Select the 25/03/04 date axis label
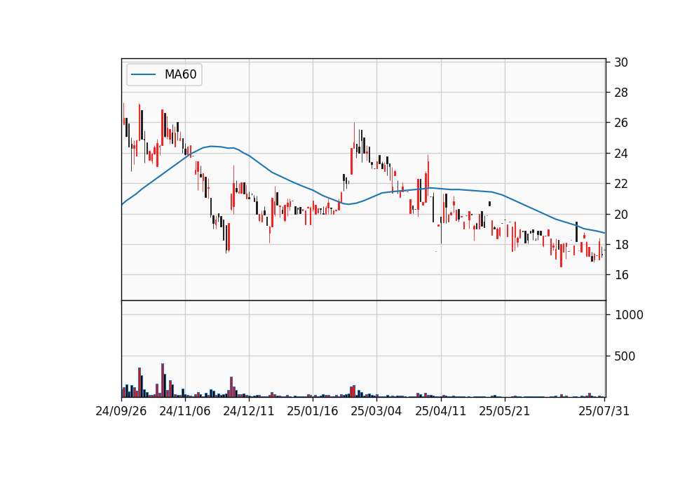Viewport: 673px width, 484px height. [x=376, y=411]
